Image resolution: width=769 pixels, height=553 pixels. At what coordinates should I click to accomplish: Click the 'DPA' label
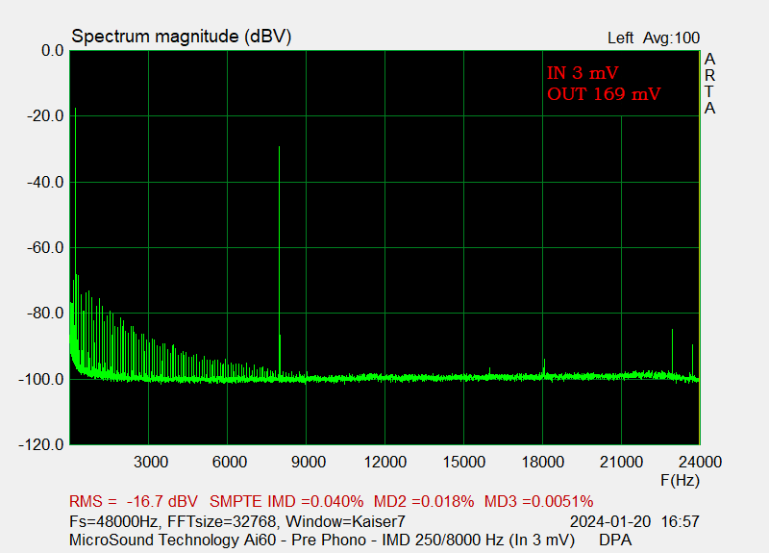coord(615,540)
